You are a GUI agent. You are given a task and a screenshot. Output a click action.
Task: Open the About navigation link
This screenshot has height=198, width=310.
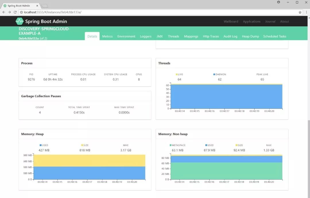pos(284,21)
